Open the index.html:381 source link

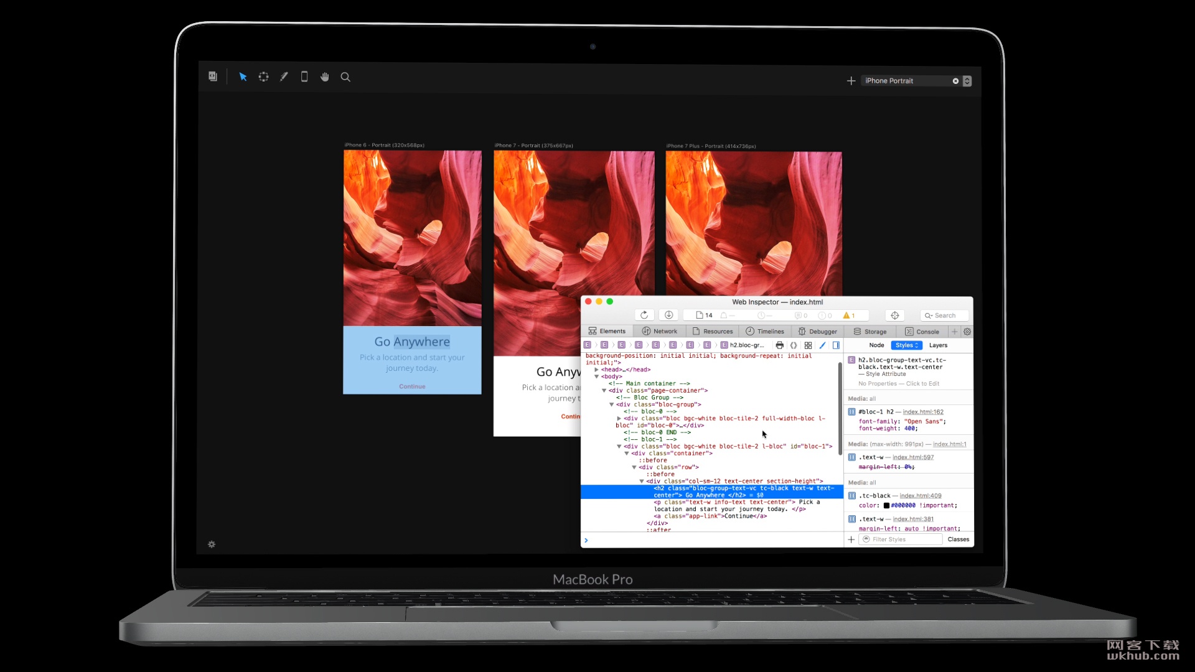(x=913, y=519)
